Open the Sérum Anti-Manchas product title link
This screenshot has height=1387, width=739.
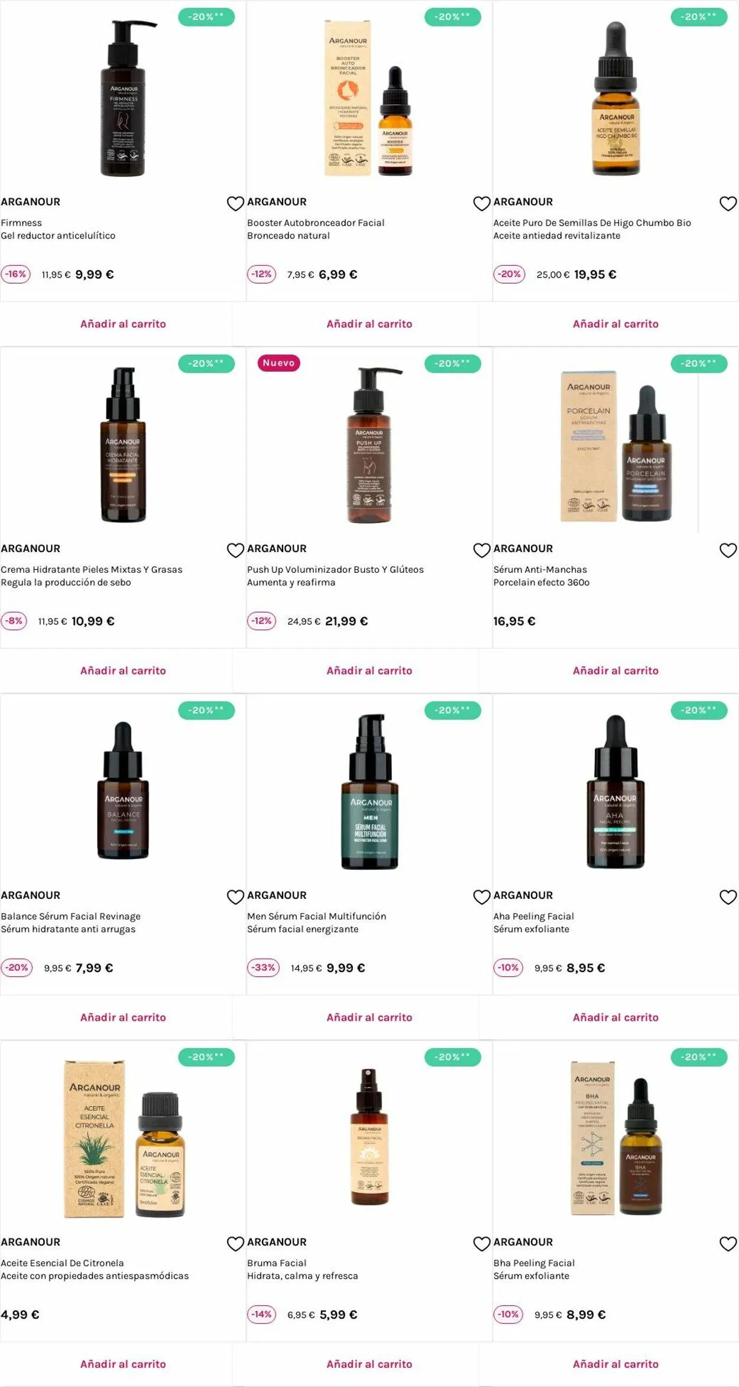pos(540,569)
